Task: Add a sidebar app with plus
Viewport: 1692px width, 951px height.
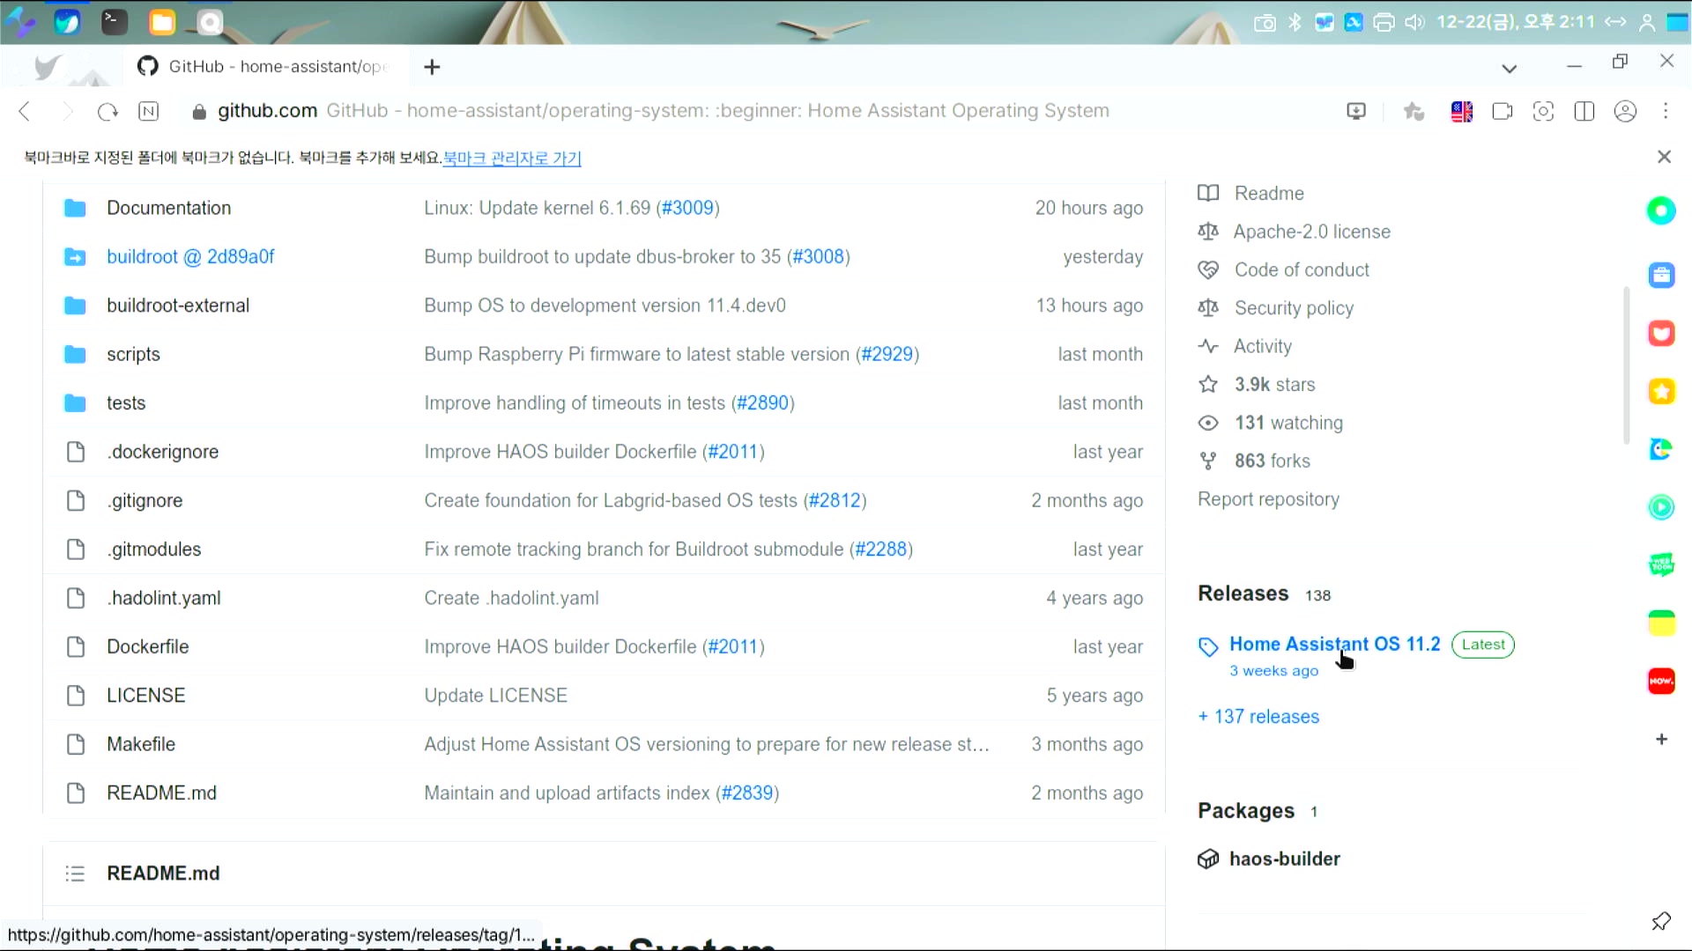Action: [x=1661, y=740]
